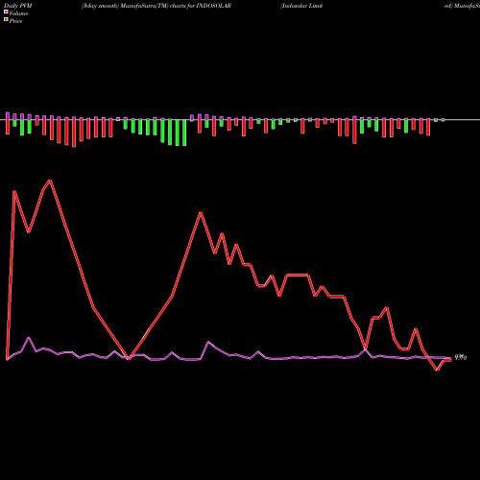The image size is (480, 480).
Task: Click the Volume legend color swatch
Action: 6,12
